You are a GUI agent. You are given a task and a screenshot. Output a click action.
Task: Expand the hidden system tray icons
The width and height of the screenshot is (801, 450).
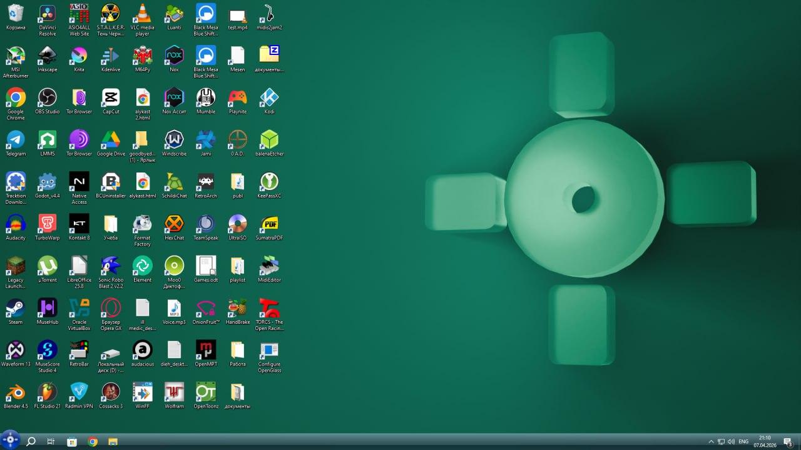pyautogui.click(x=711, y=442)
